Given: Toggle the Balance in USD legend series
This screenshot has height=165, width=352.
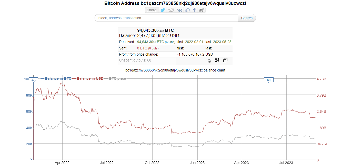Looking at the screenshot, I should pyautogui.click(x=88, y=78).
